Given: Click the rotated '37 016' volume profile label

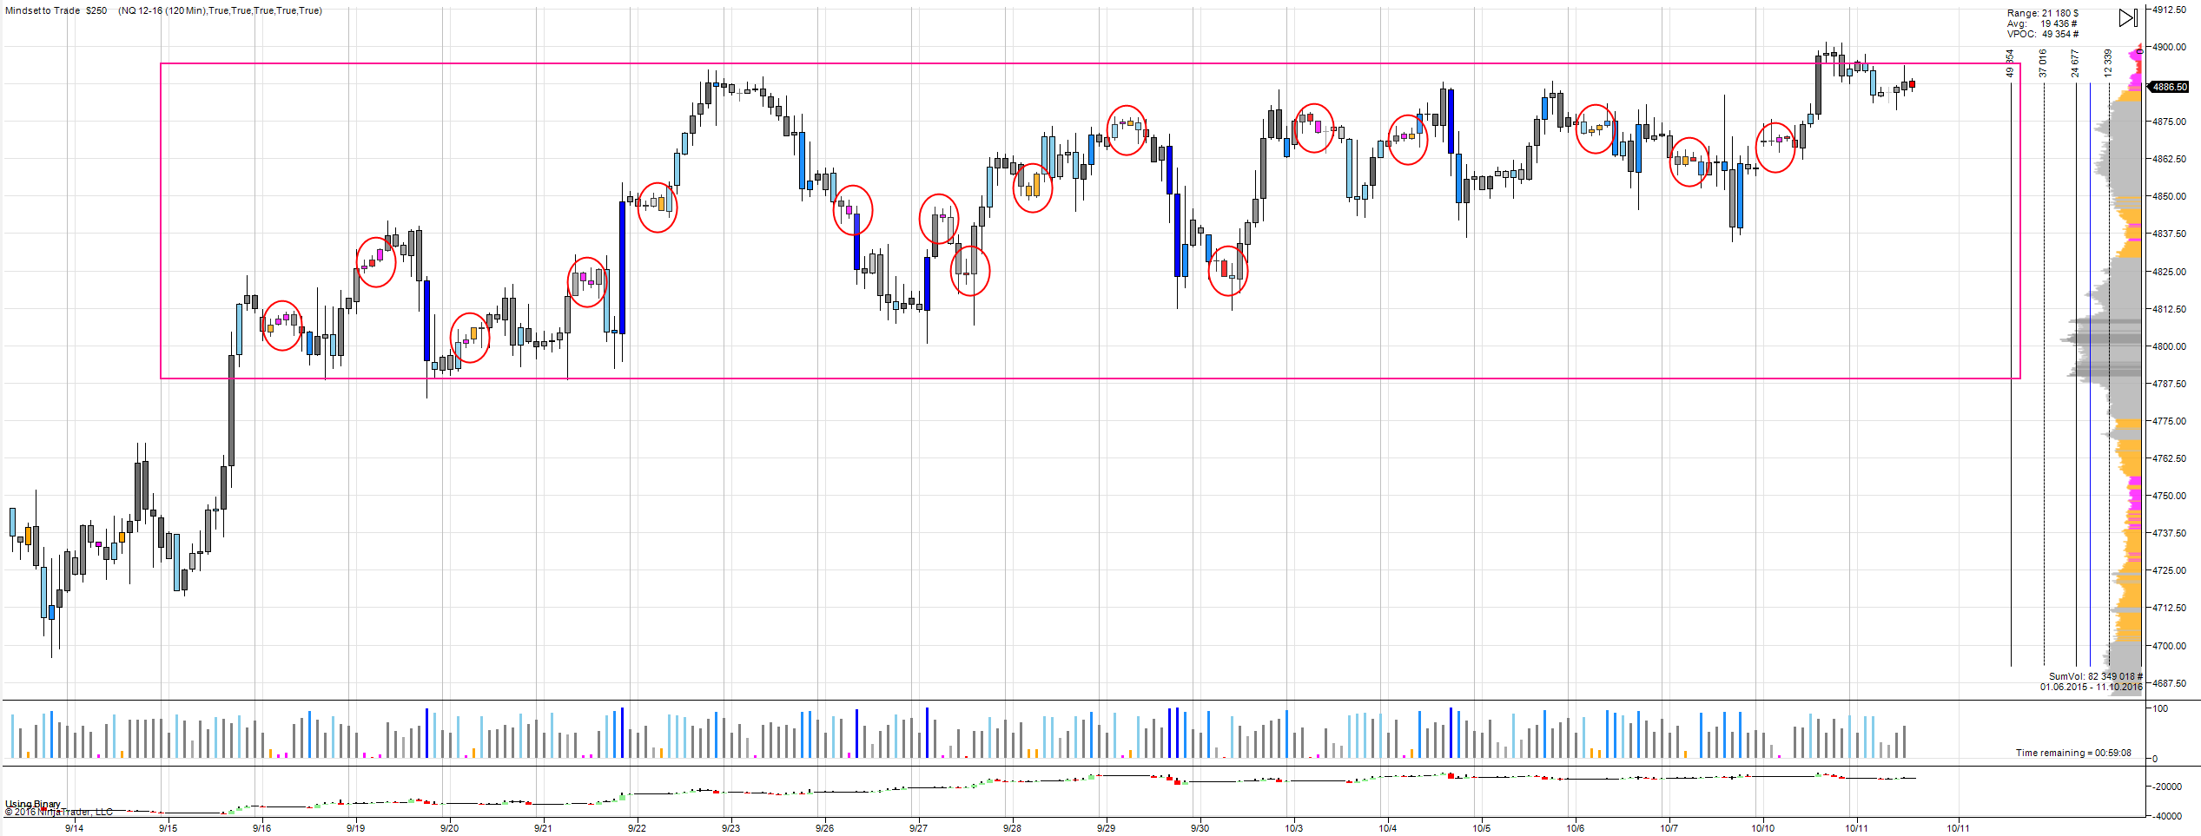Looking at the screenshot, I should point(2043,63).
